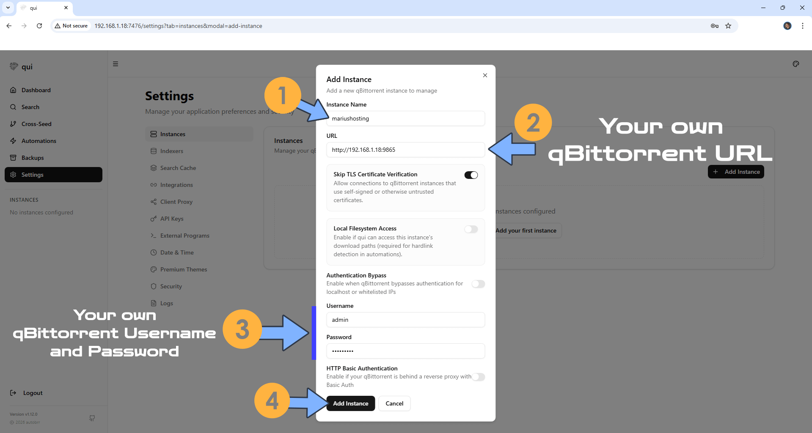812x433 pixels.
Task: Click the Instance Name input field
Action: pyautogui.click(x=405, y=118)
